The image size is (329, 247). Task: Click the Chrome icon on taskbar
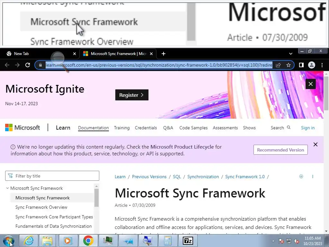pyautogui.click(x=88, y=241)
